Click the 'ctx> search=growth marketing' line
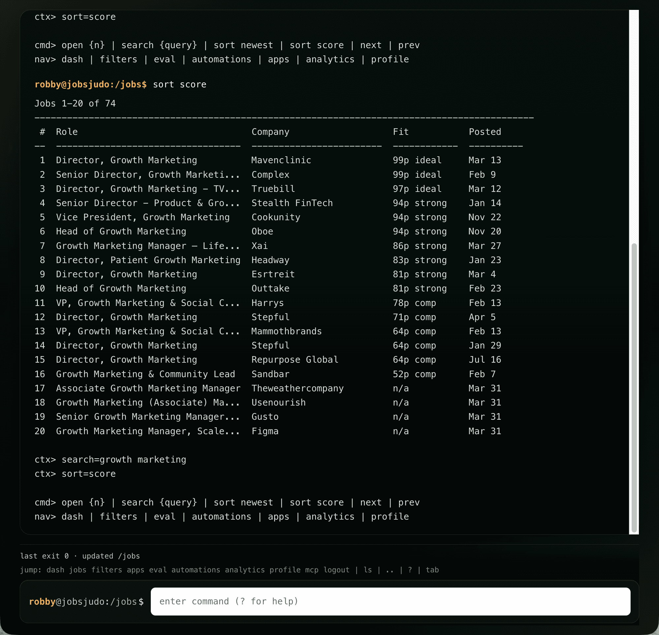The width and height of the screenshot is (659, 635). tap(110, 460)
